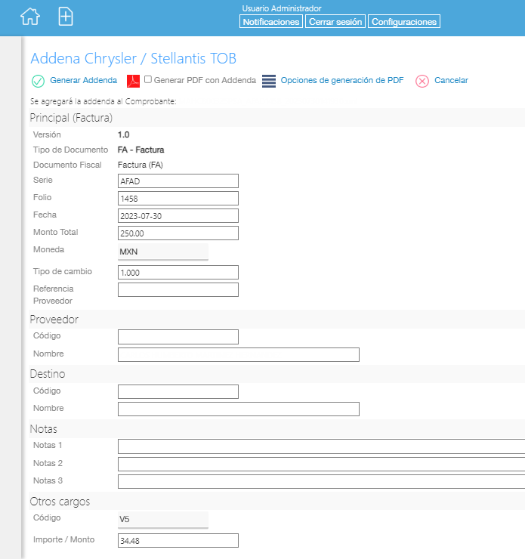Click Cerrar sesión button
This screenshot has height=559, width=525.
tap(335, 21)
